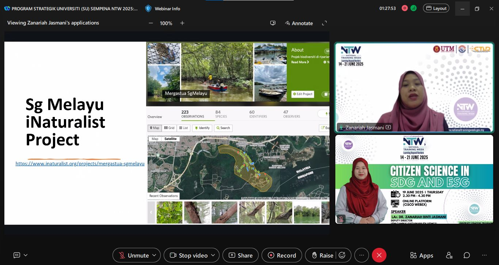Click the Share content button

[x=240, y=255]
